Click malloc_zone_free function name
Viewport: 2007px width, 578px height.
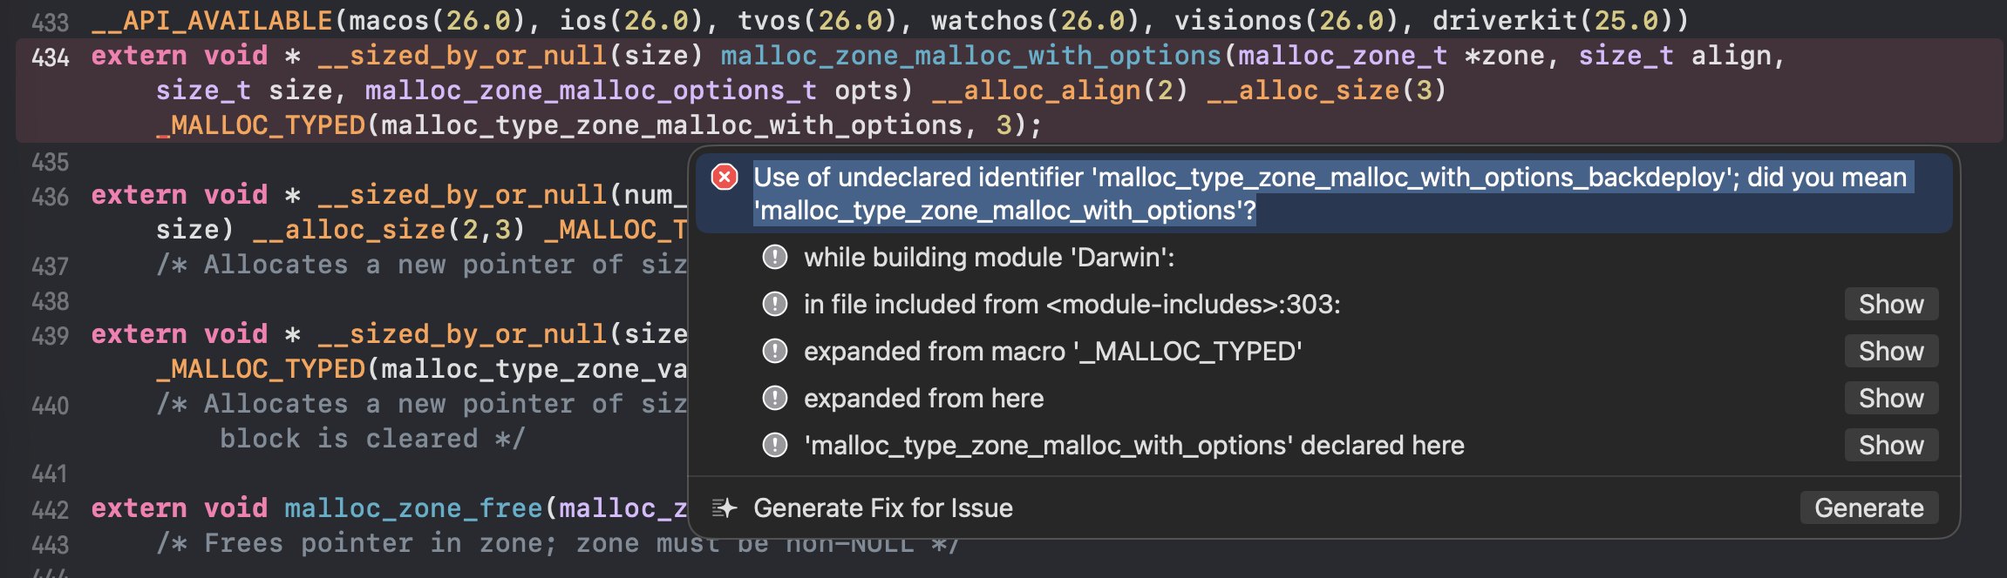click(413, 508)
